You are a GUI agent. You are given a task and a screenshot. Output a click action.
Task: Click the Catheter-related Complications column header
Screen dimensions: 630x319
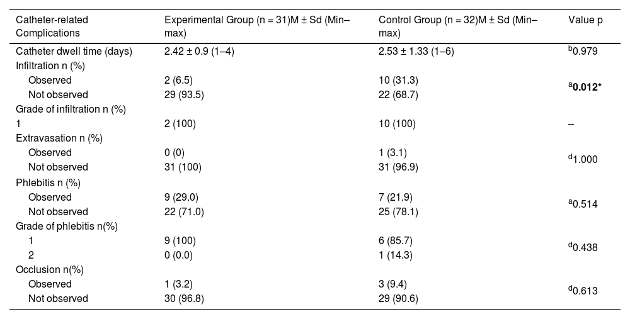coord(52,26)
